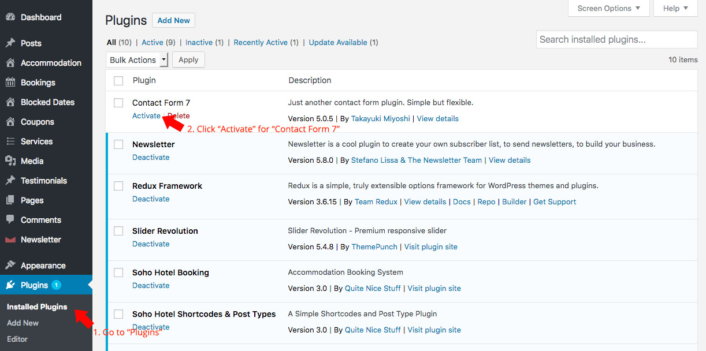Click the Appearance paintbrush icon
Image resolution: width=706 pixels, height=351 pixels.
[x=10, y=266]
